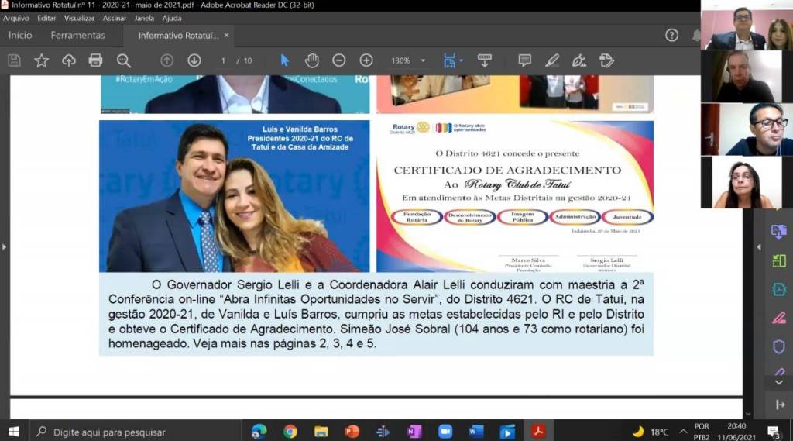Bookmark the file with the star icon
This screenshot has width=793, height=441.
click(42, 60)
